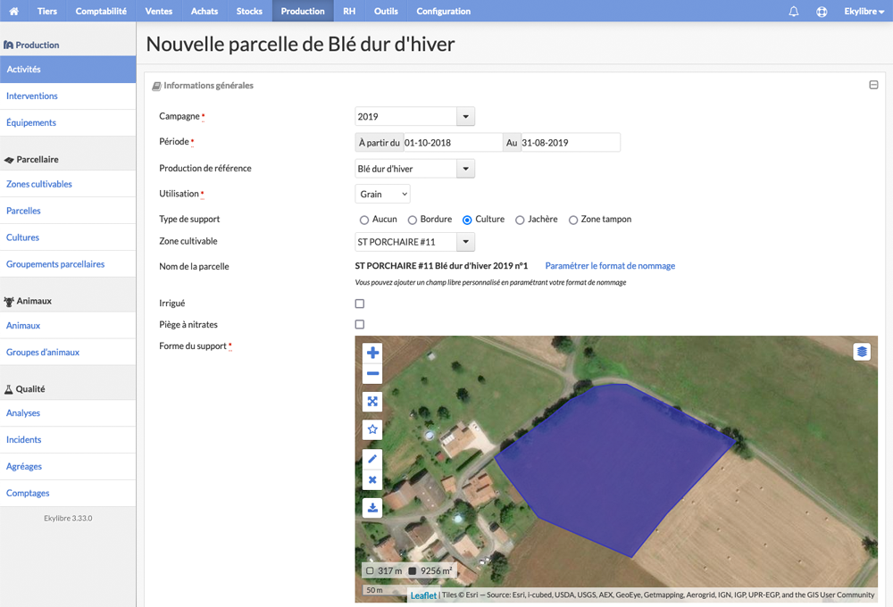Screen dimensions: 893x607
Task: Click the star icon on map toolbar
Action: tap(372, 429)
